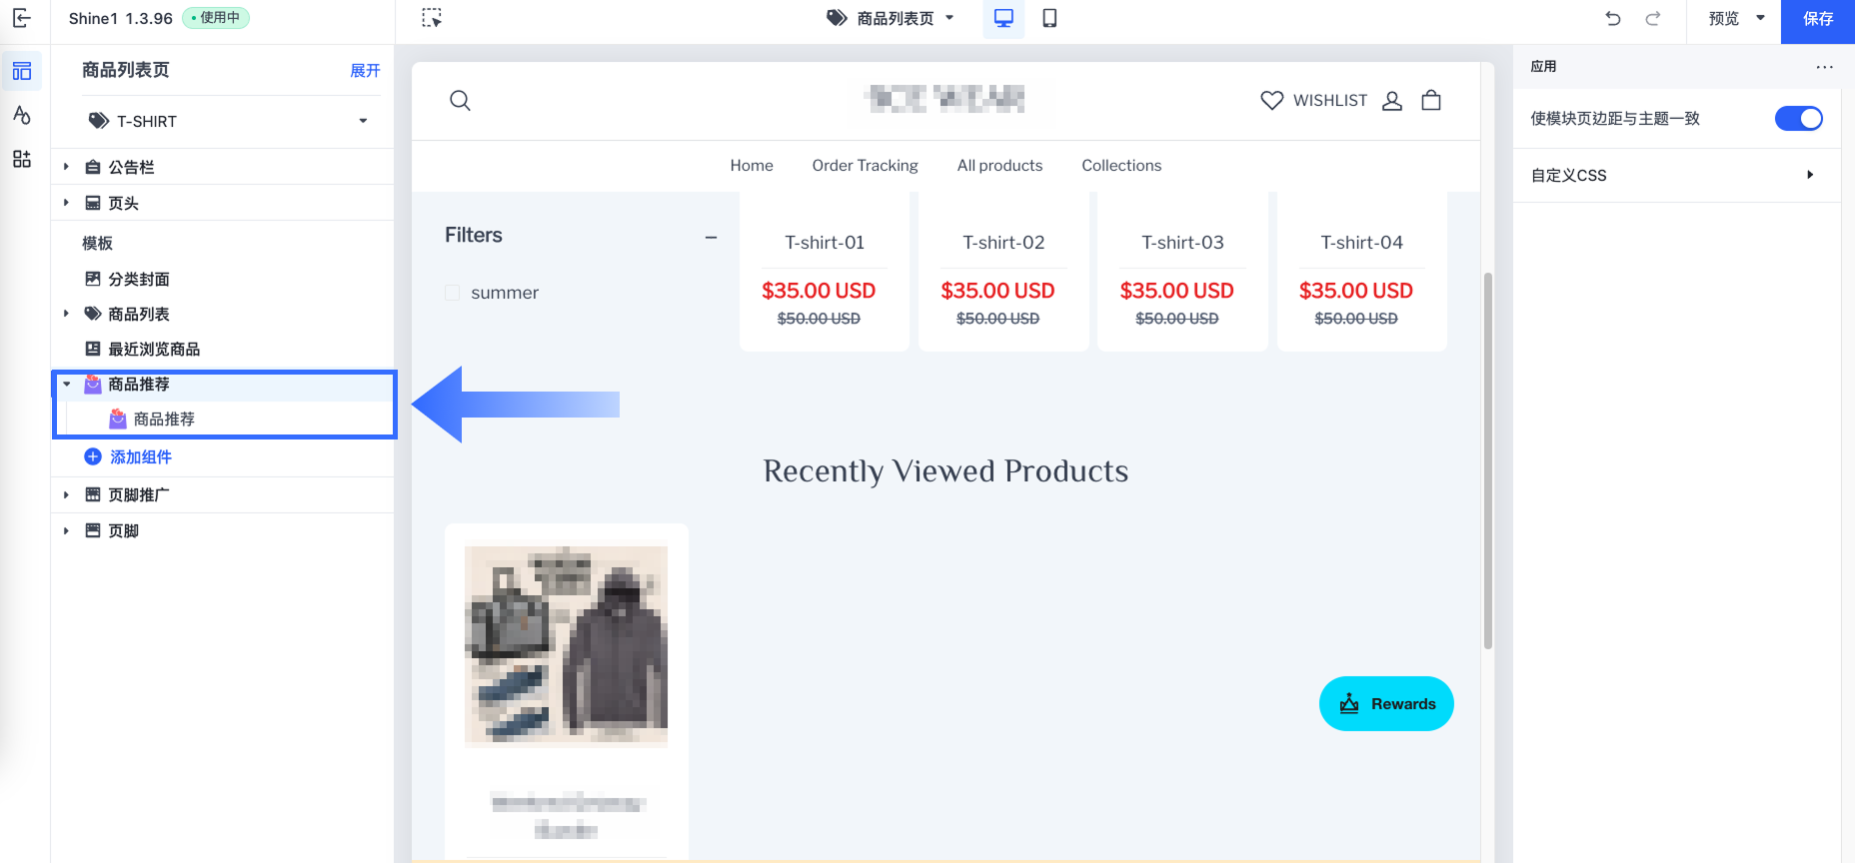Expand the 页脚推广 tree arrow
The width and height of the screenshot is (1855, 863).
(66, 494)
